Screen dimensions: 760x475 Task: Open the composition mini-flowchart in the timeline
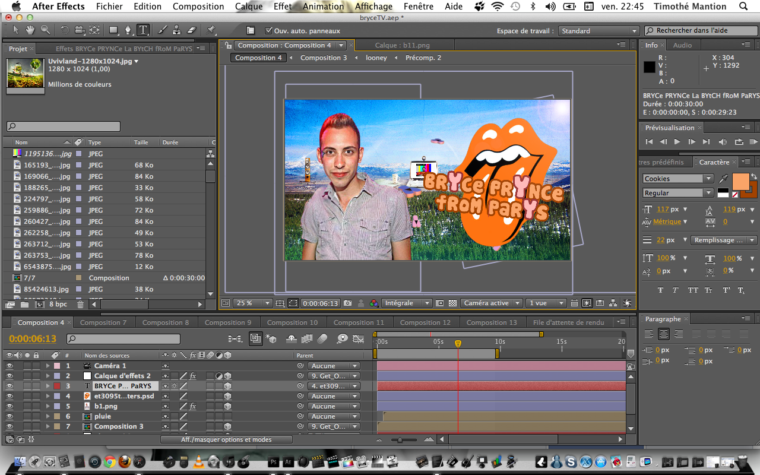235,338
